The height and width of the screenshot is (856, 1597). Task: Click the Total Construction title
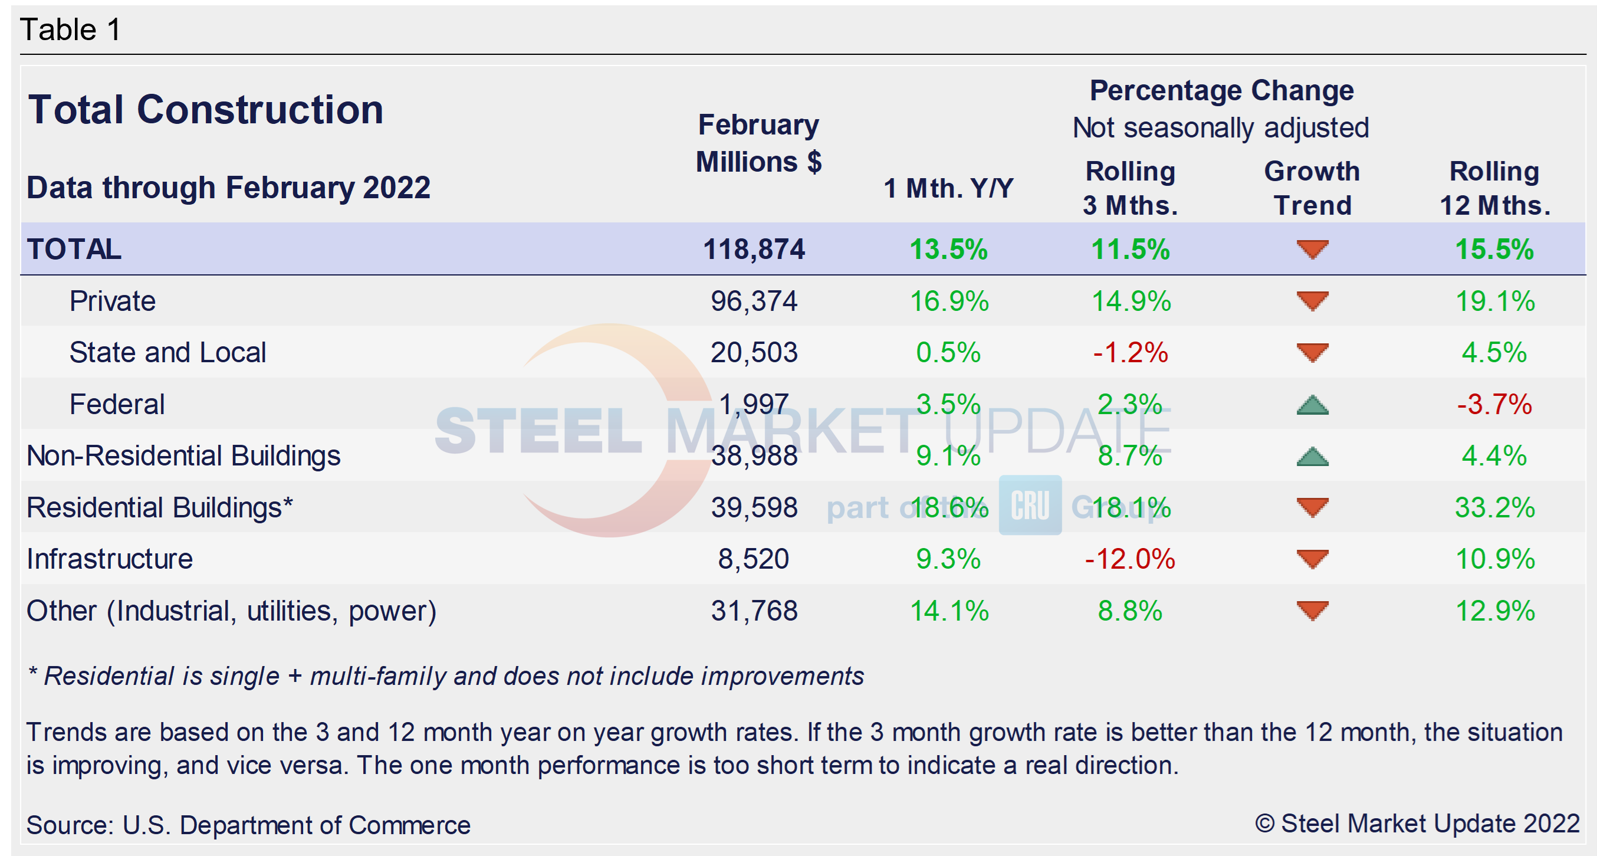(x=205, y=110)
